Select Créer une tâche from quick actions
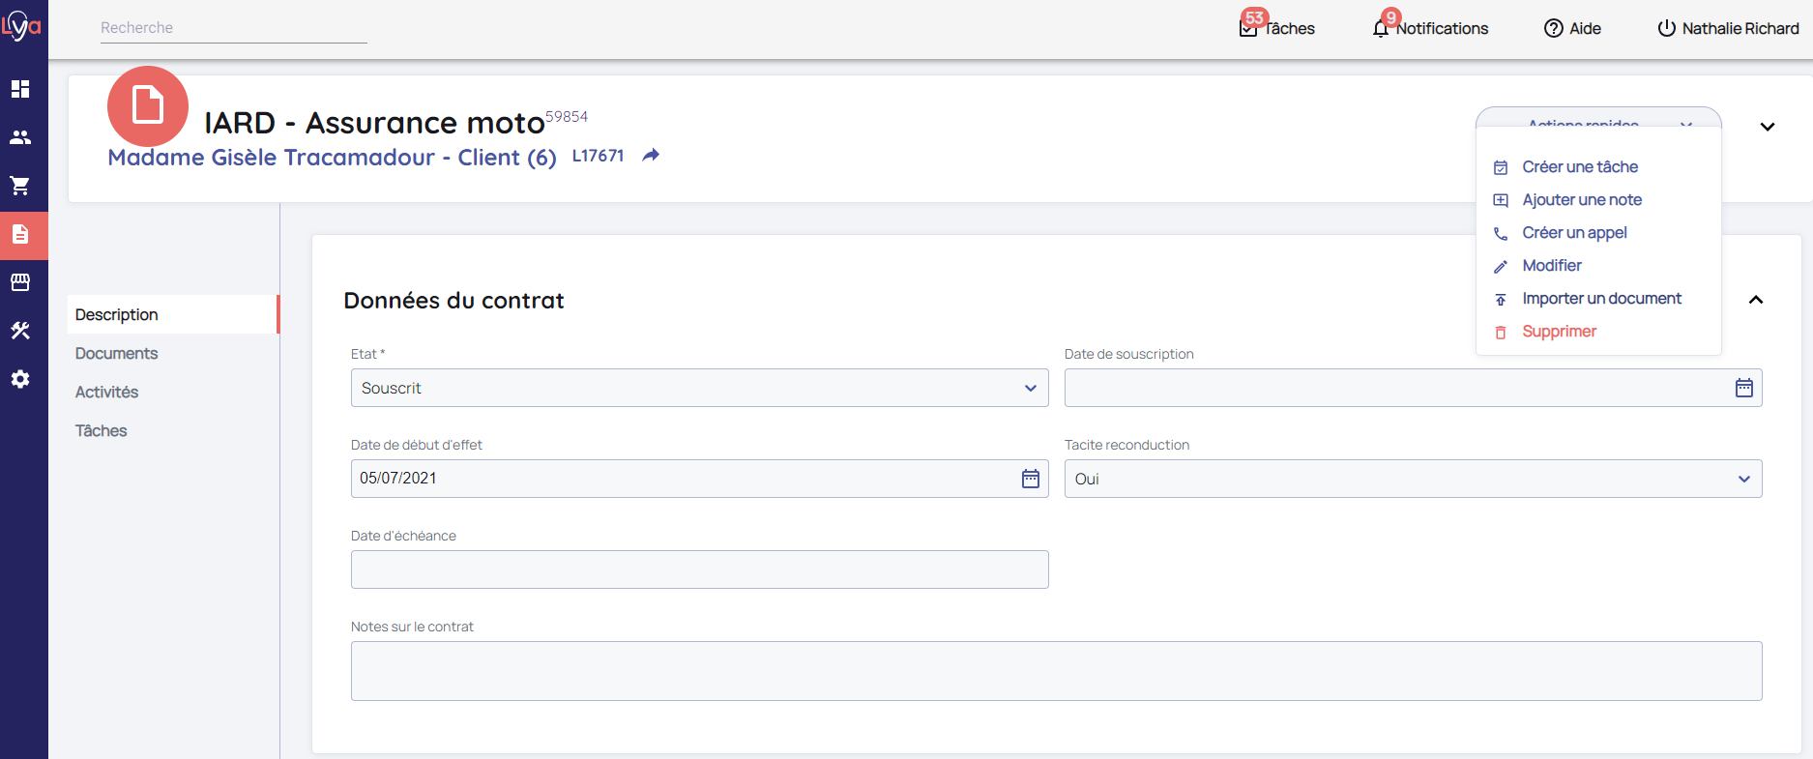Image resolution: width=1813 pixels, height=759 pixels. pyautogui.click(x=1579, y=167)
